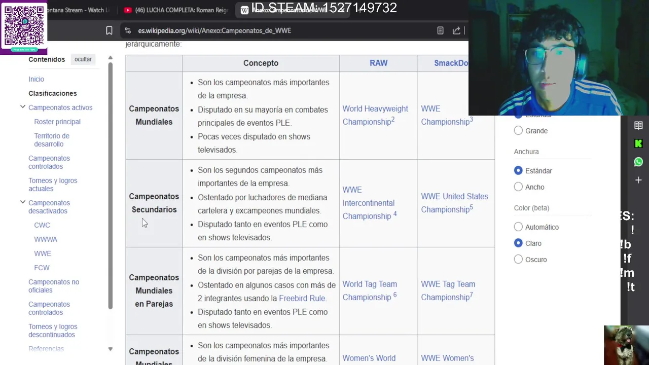The height and width of the screenshot is (365, 649).
Task: Open WWE in the contents list
Action: click(43, 253)
